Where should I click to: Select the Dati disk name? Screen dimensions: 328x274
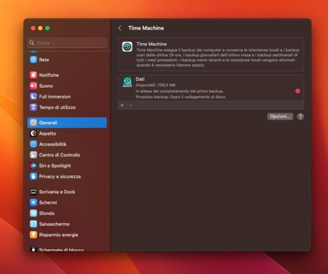click(x=140, y=79)
